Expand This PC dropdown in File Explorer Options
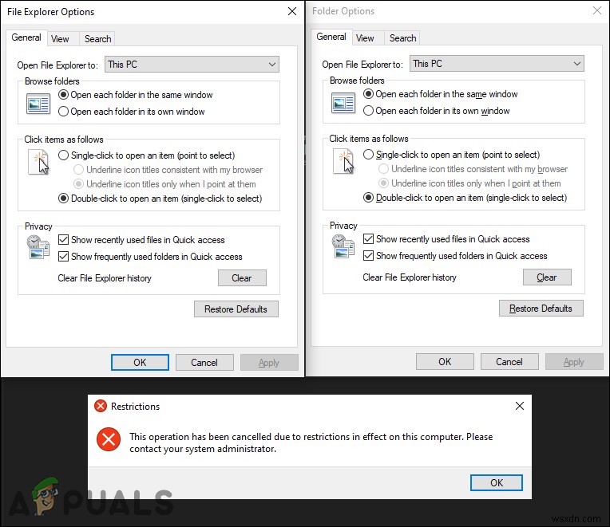This screenshot has height=527, width=610. point(192,65)
